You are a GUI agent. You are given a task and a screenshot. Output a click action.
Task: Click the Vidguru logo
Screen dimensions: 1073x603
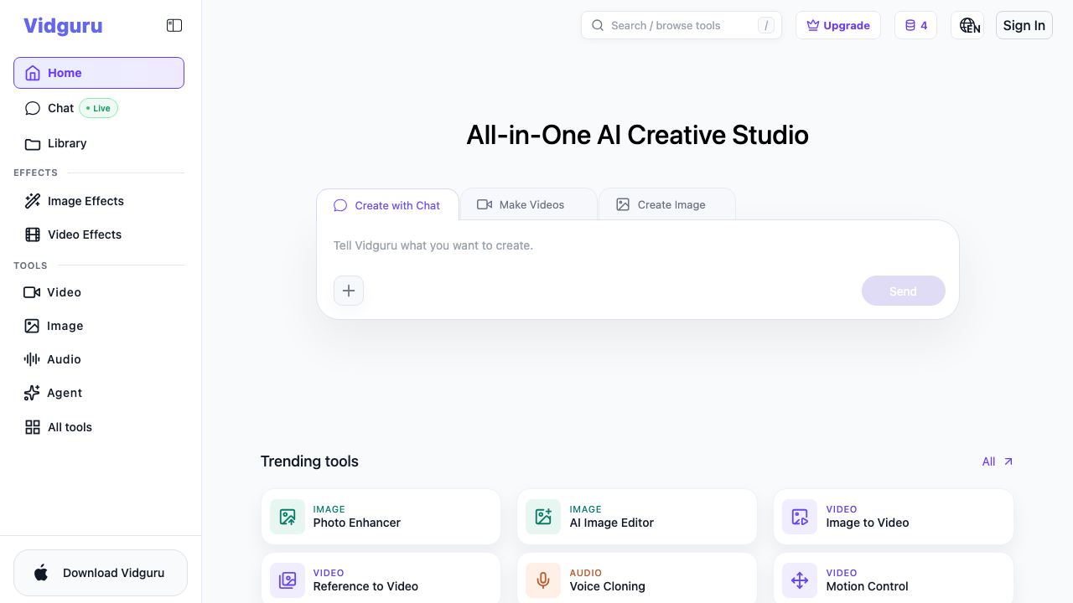63,26
